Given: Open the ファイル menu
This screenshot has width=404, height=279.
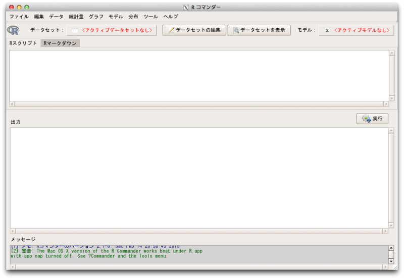Looking at the screenshot, I should [19, 17].
